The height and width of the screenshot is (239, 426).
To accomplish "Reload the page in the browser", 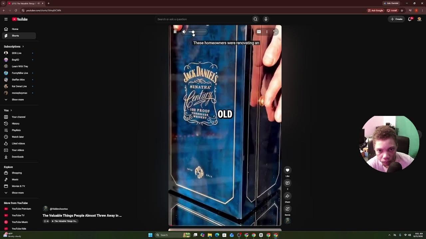I will click(x=16, y=10).
